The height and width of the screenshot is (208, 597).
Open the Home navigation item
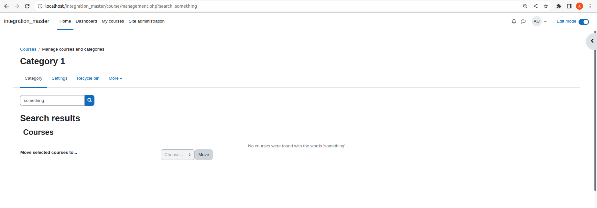(x=65, y=21)
